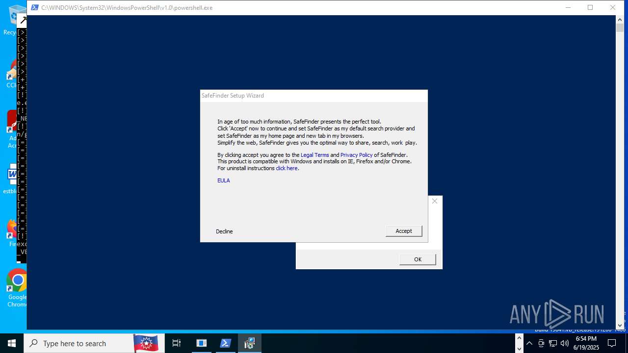Open the clock and date flyout
The image size is (628, 353).
[586, 343]
